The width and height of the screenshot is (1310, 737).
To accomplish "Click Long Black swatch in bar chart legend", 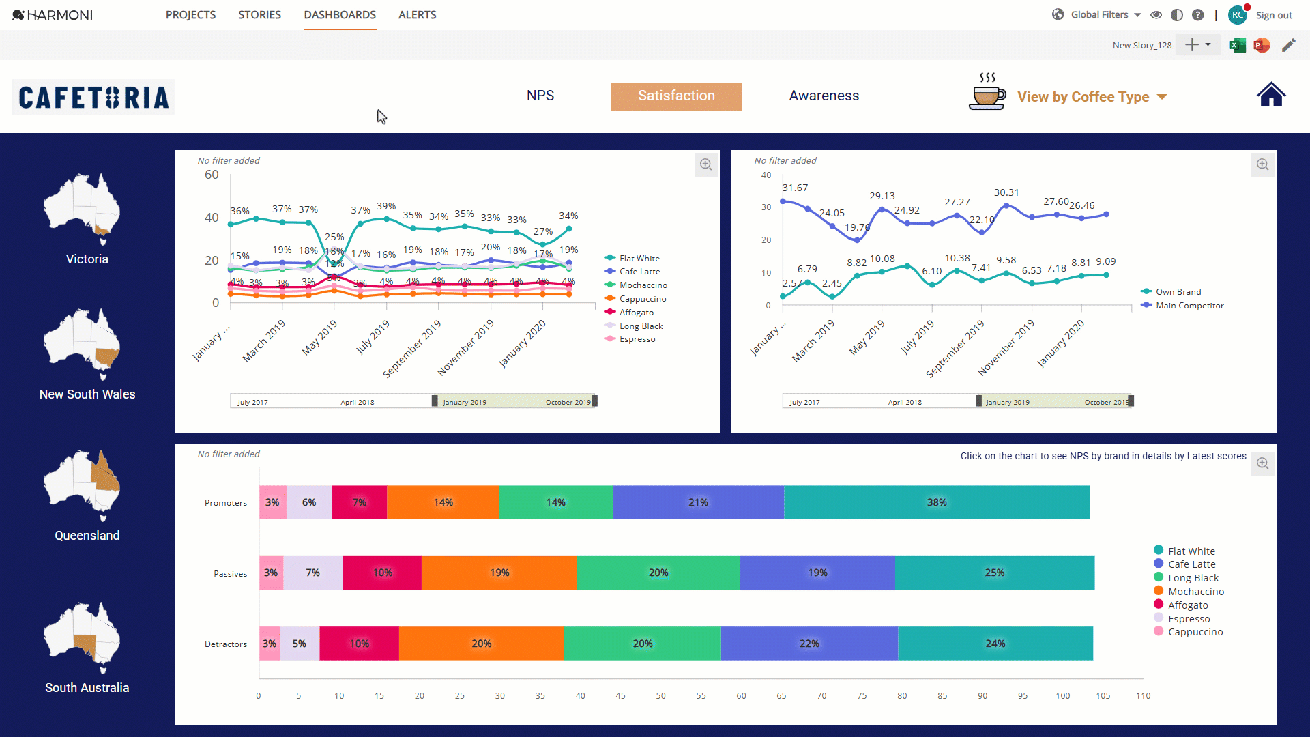I will (1159, 577).
